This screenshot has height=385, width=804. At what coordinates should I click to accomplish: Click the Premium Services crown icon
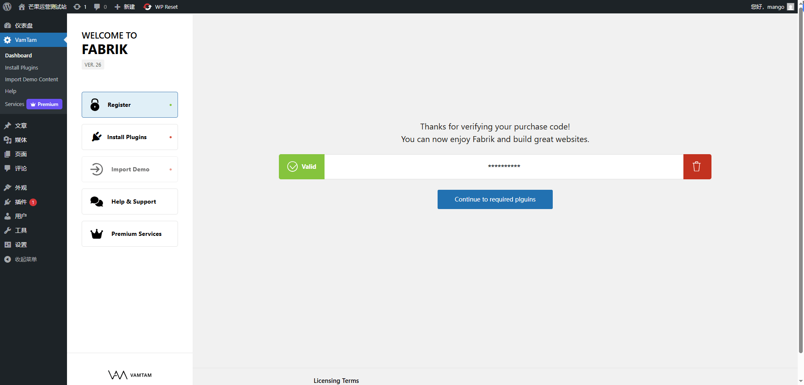click(97, 234)
